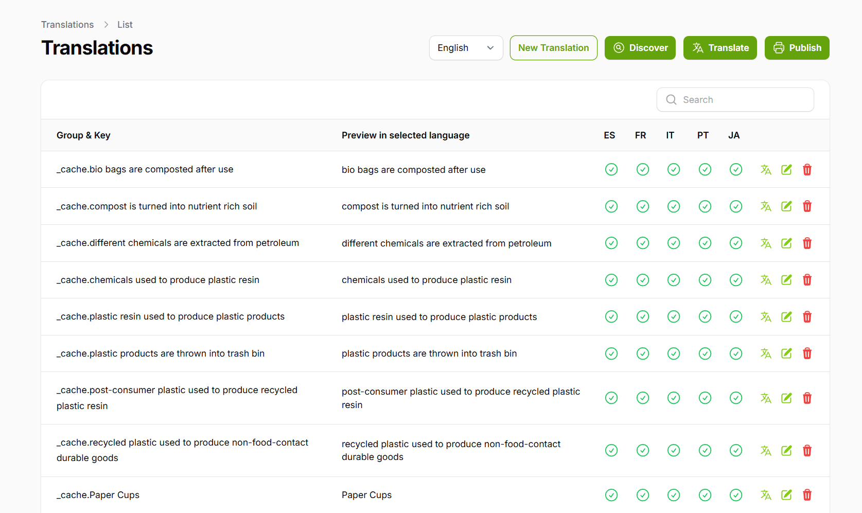862x513 pixels.
Task: Translate the post-consumer plastic row
Action: pos(766,398)
